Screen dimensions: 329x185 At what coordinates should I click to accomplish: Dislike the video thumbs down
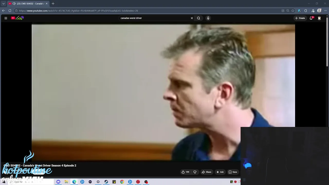coord(195,172)
